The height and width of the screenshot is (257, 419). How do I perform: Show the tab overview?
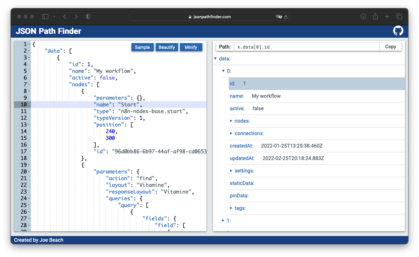[399, 16]
